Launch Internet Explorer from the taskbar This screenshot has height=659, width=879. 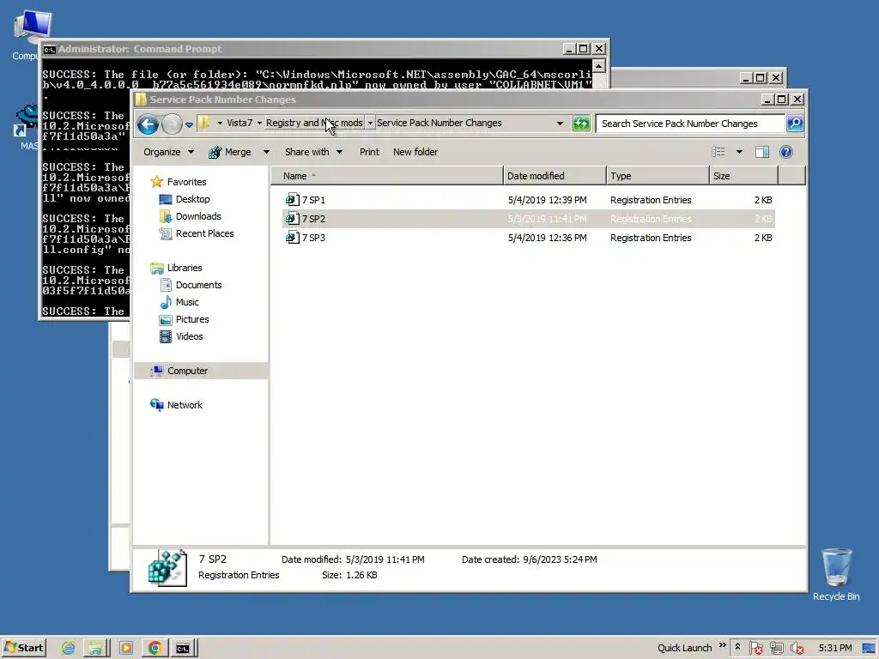tap(69, 649)
